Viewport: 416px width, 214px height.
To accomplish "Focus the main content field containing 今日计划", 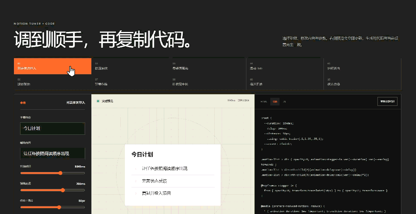I will (x=52, y=129).
